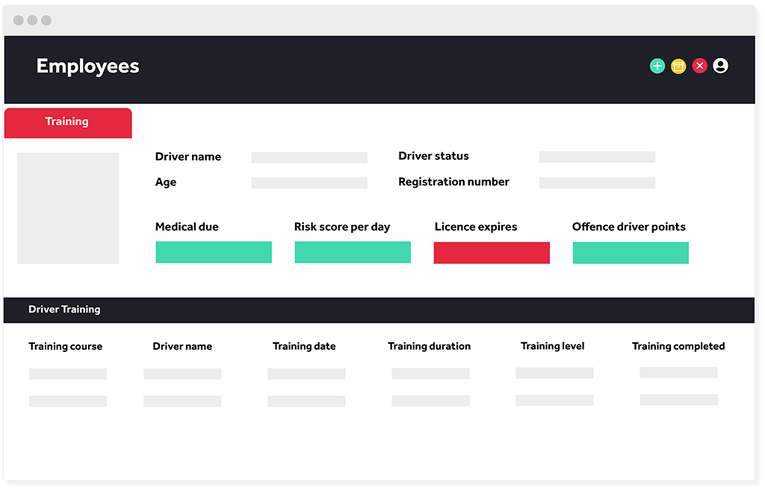Viewport: 765px width, 491px height.
Task: Click the Age input field
Action: point(309,183)
